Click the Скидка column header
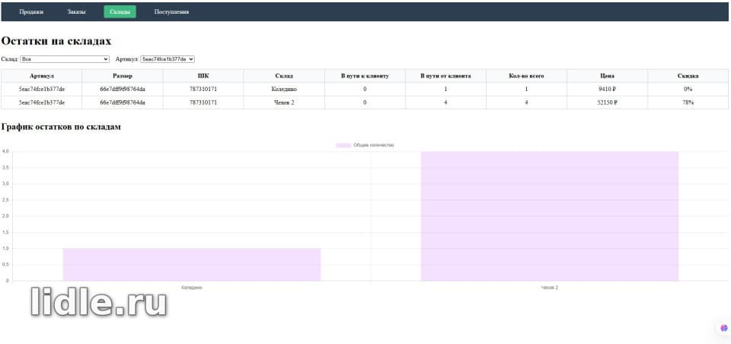This screenshot has width=731, height=344. [x=688, y=76]
